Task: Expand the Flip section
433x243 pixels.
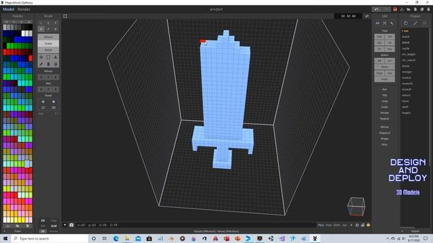Action: 385,95
